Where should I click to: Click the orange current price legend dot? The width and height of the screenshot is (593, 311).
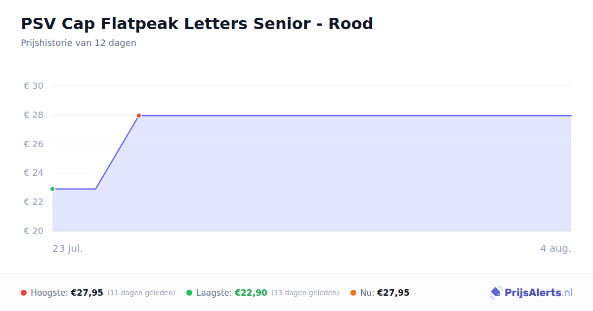click(x=353, y=293)
